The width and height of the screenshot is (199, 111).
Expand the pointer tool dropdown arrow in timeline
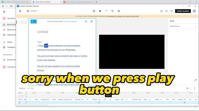(x=190, y=88)
